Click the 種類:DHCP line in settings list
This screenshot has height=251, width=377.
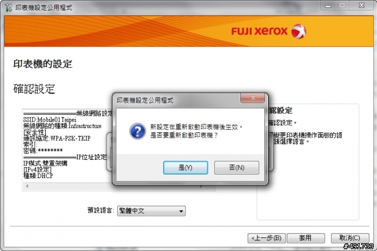pyautogui.click(x=38, y=176)
